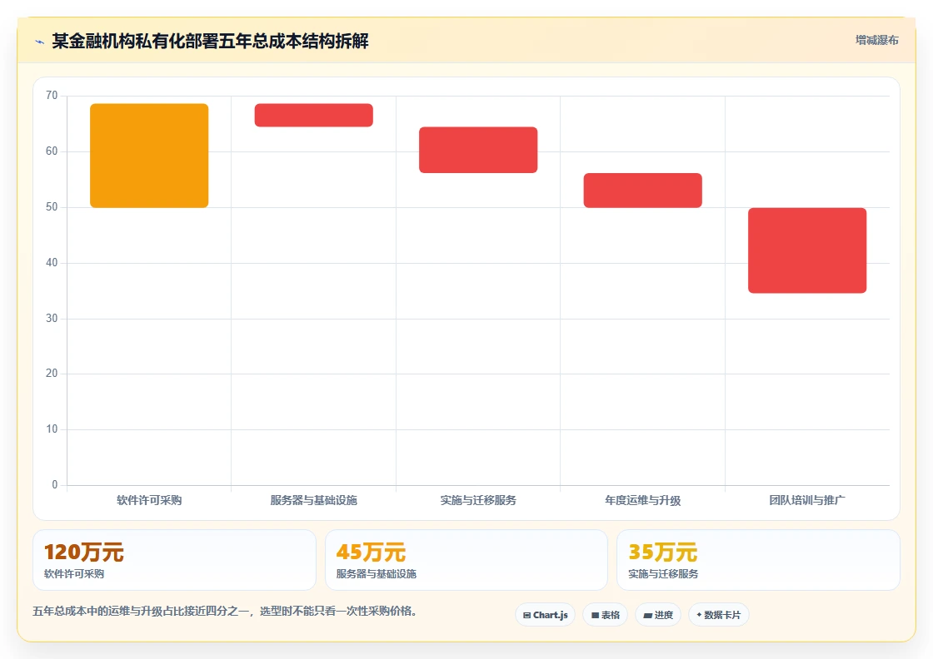Screen dimensions: 933x659
Task: Click the 进度 tag chip
Action: coord(658,615)
